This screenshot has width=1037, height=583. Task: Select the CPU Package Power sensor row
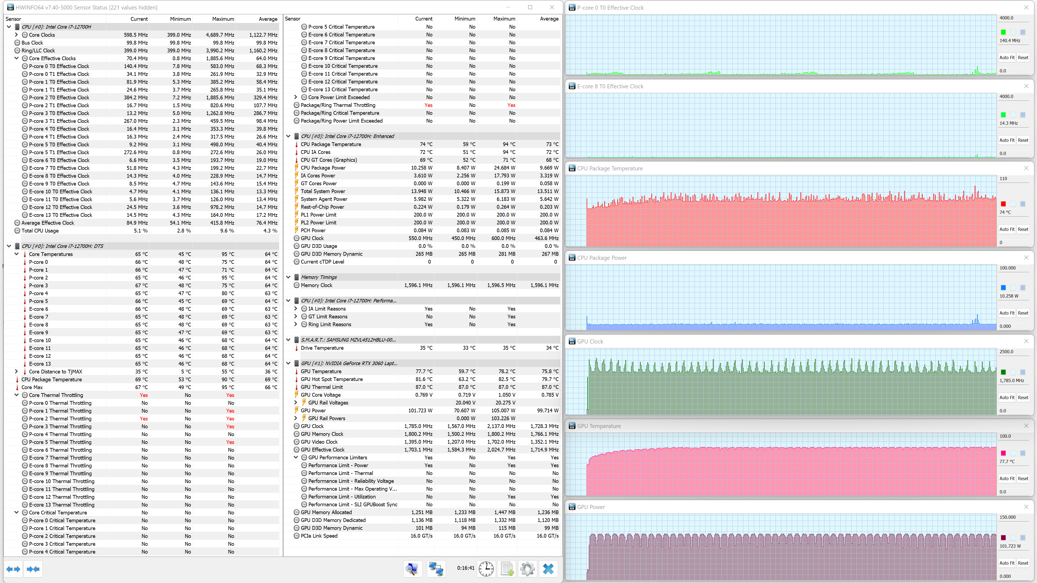tap(323, 168)
